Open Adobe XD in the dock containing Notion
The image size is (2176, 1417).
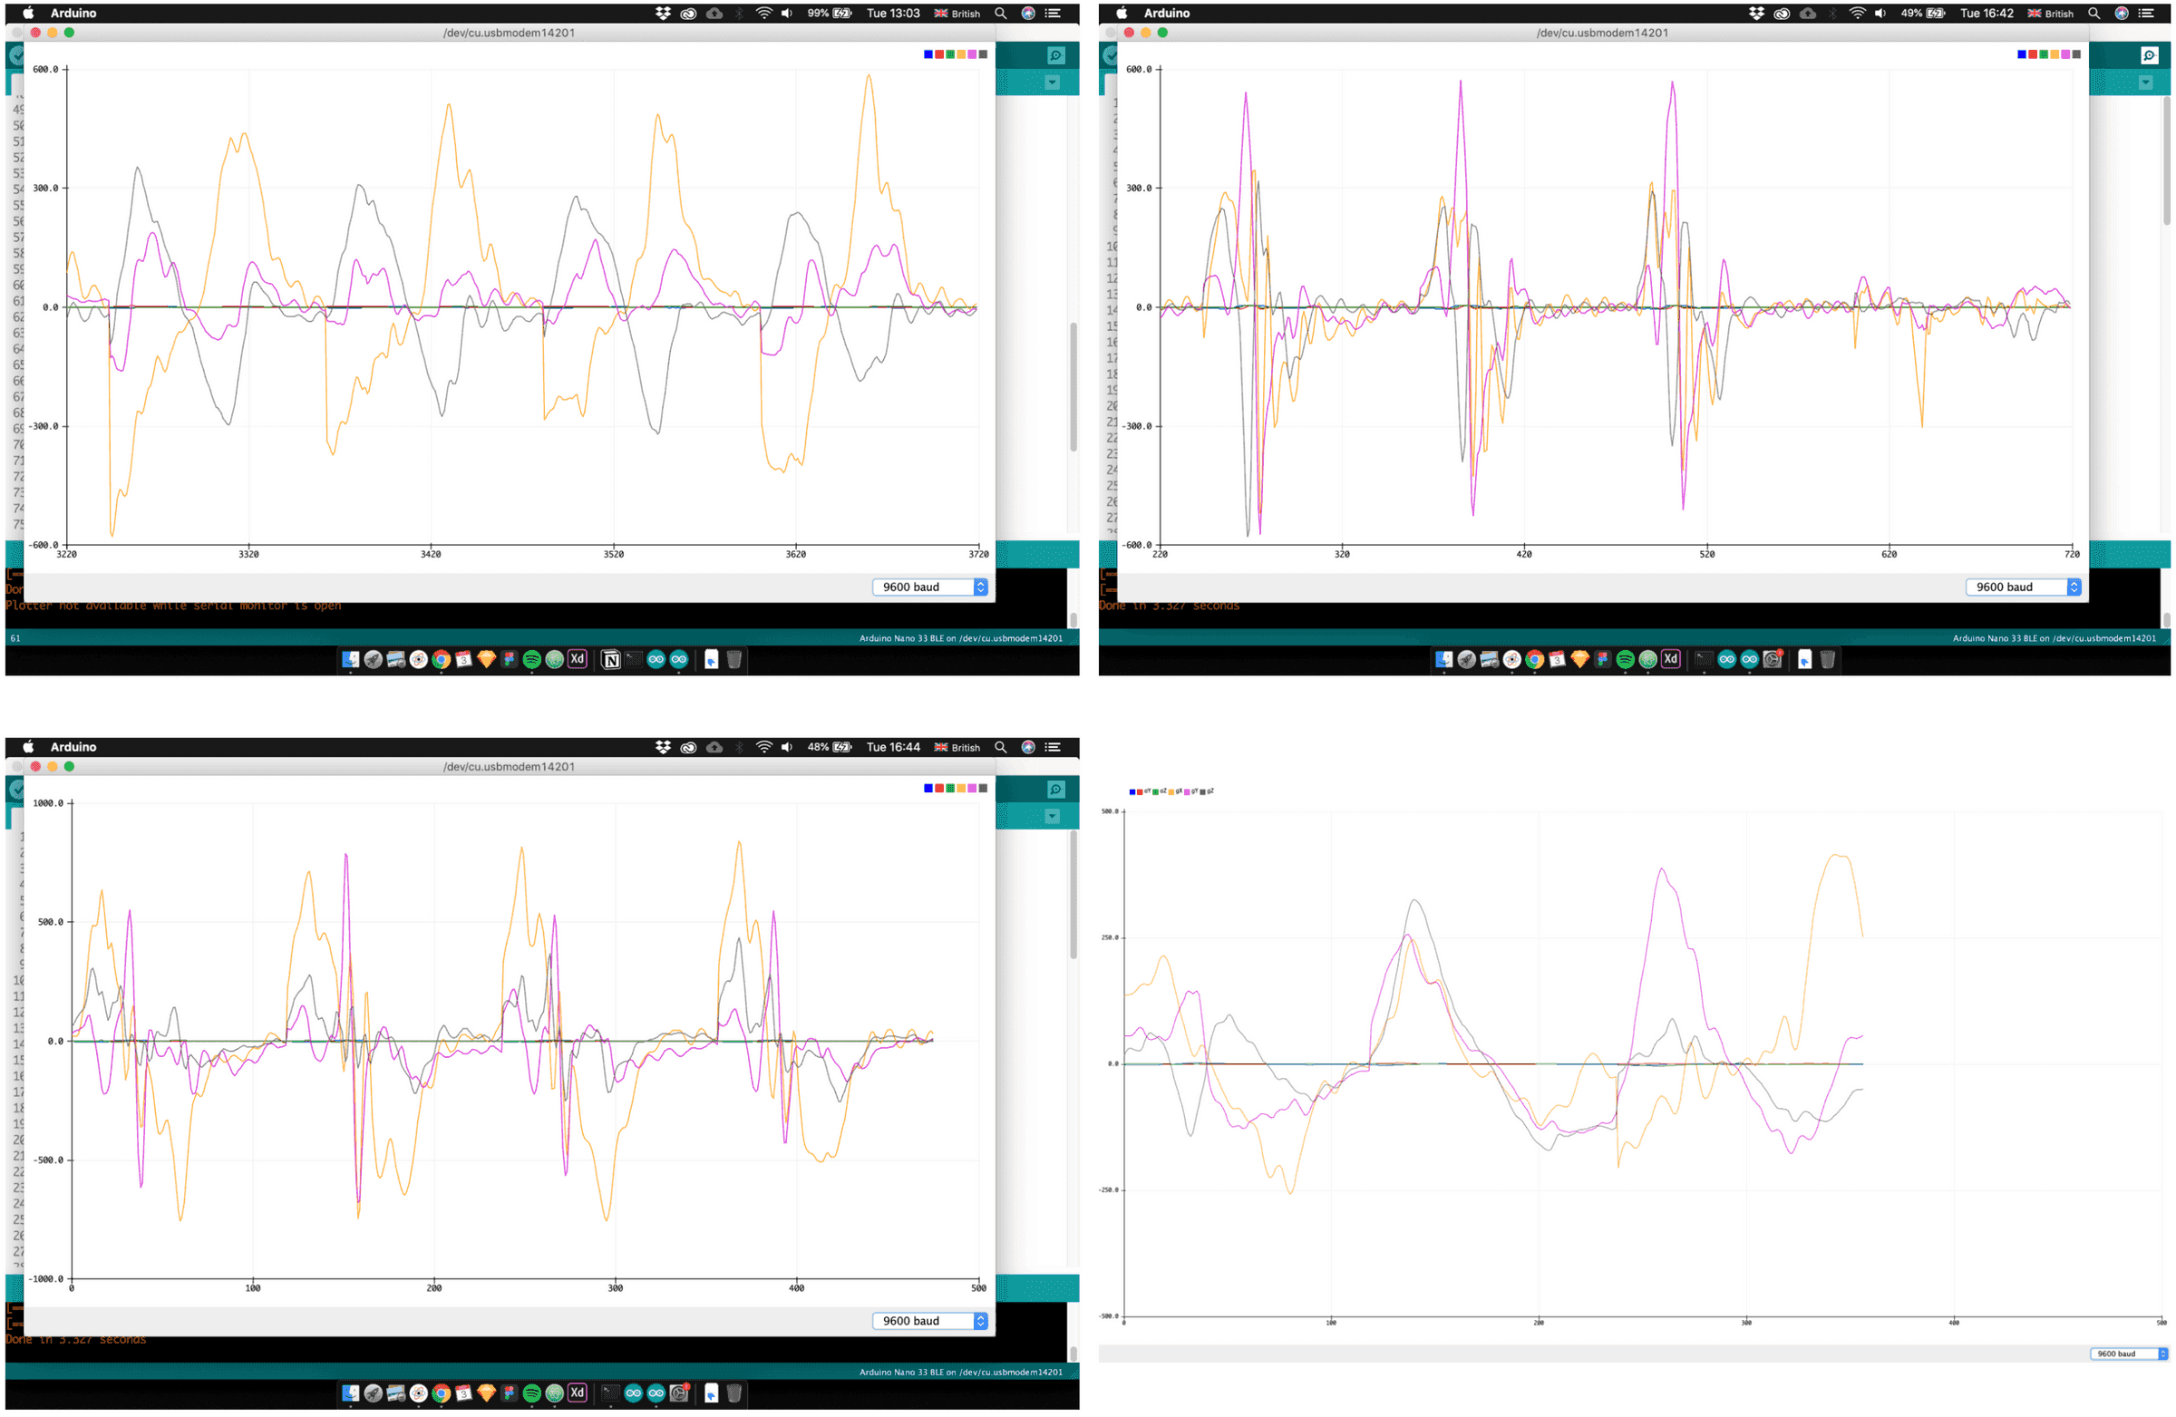point(577,659)
